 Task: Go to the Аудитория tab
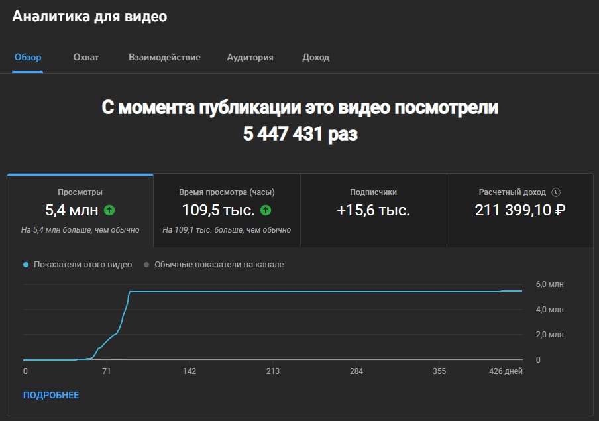(250, 58)
